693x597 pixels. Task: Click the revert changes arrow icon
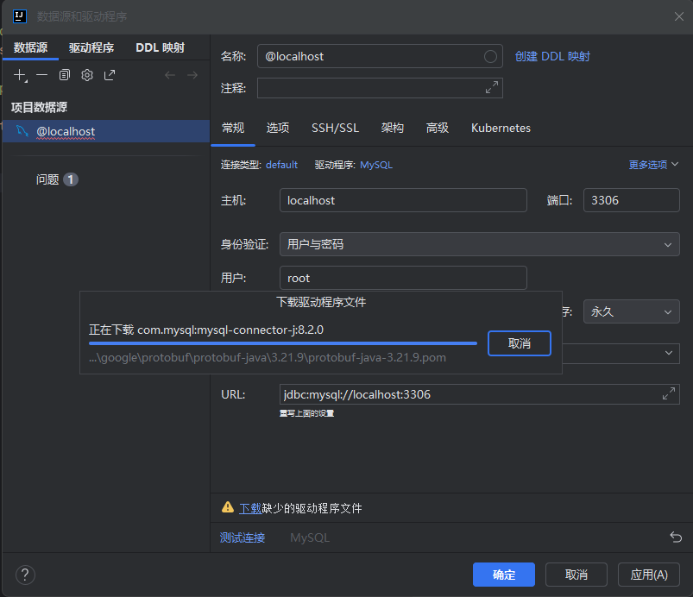pos(676,537)
